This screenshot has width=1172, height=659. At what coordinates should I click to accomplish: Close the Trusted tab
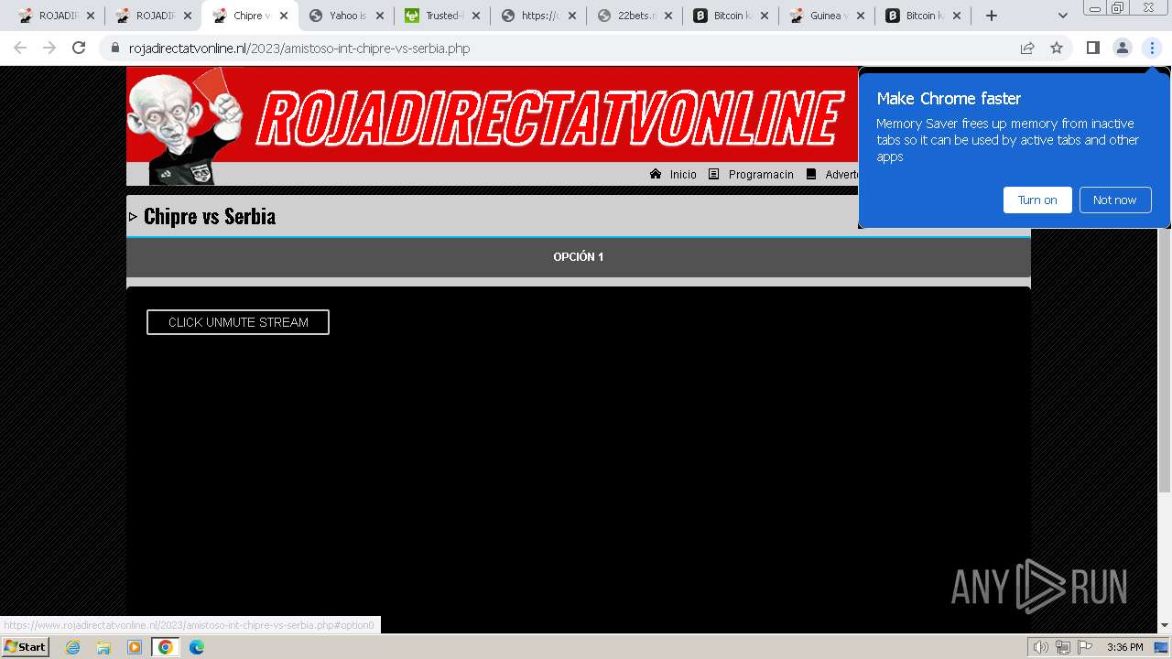pos(476,16)
